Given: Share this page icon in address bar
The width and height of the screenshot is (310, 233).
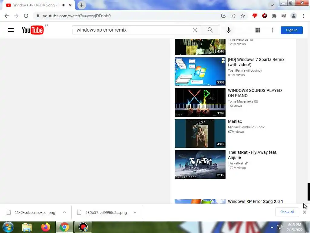Looking at the screenshot, I should pos(233,16).
